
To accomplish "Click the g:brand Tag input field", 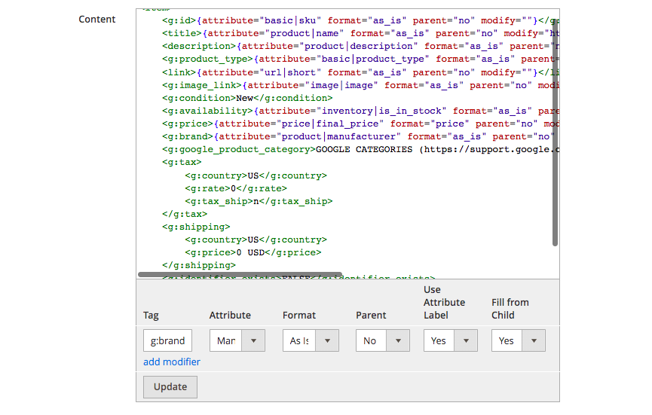I will 167,340.
